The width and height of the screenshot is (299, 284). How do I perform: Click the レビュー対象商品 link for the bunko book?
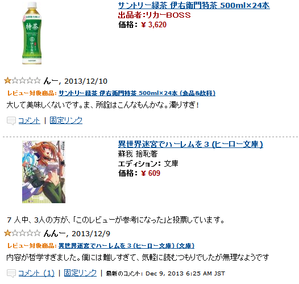coord(126,246)
